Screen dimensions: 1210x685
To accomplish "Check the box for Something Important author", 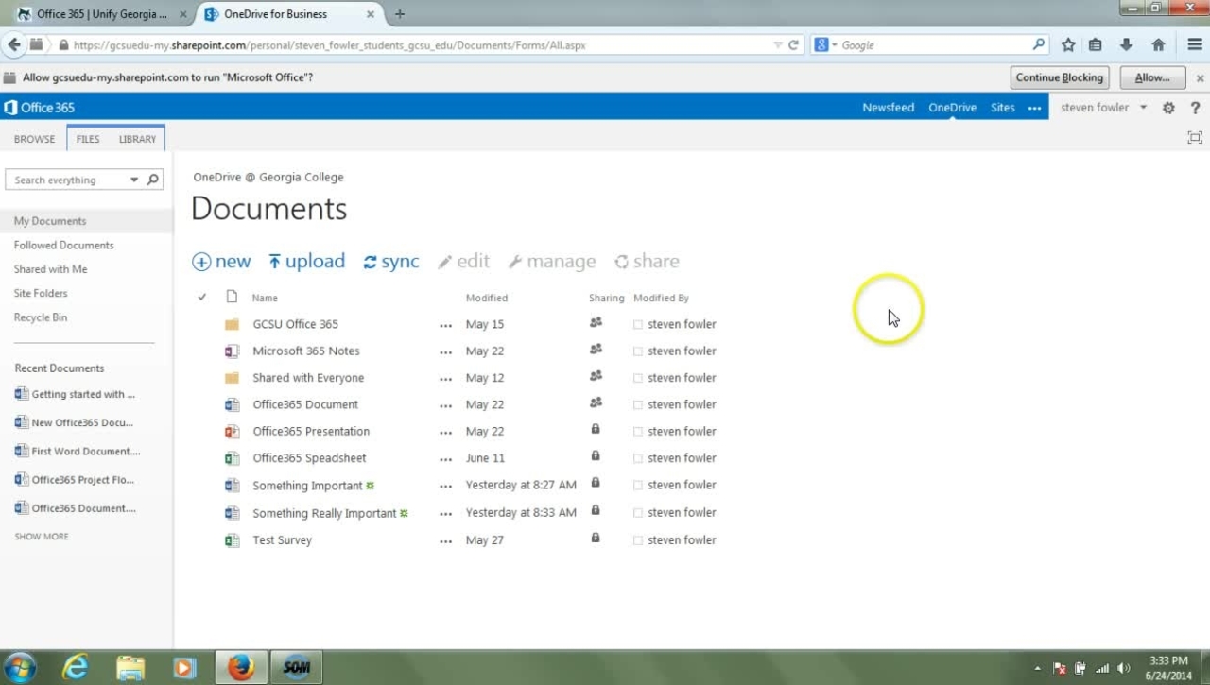I will (x=638, y=485).
